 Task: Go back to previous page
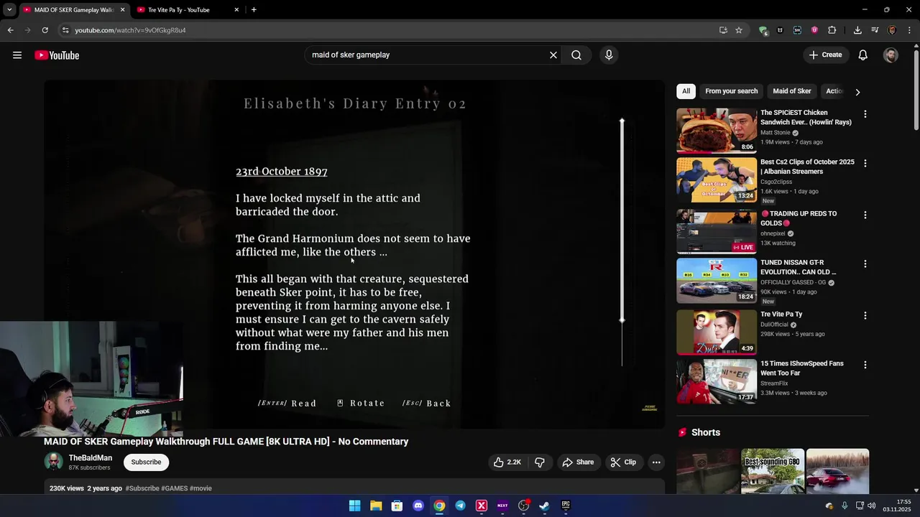point(11,30)
